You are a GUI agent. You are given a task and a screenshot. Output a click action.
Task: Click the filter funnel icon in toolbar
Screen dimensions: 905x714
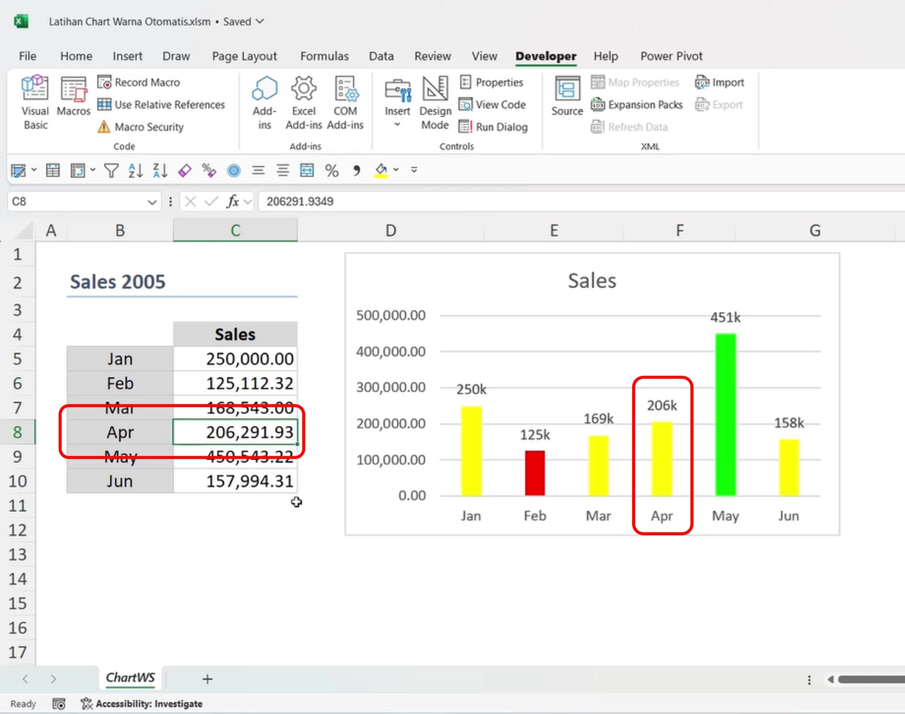(111, 170)
